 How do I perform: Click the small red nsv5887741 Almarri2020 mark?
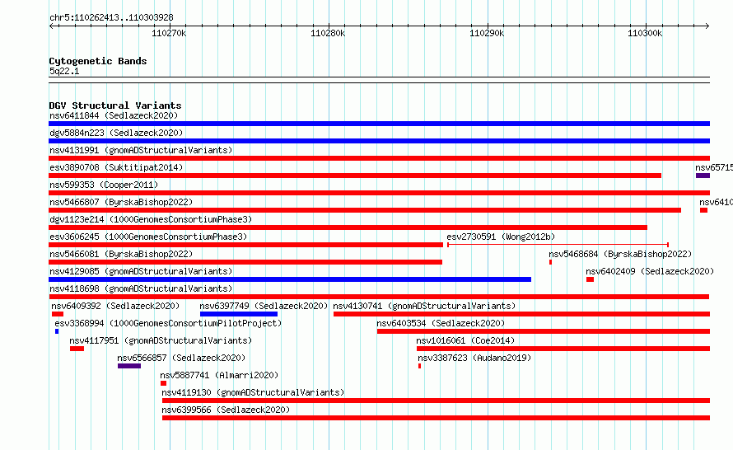click(163, 383)
